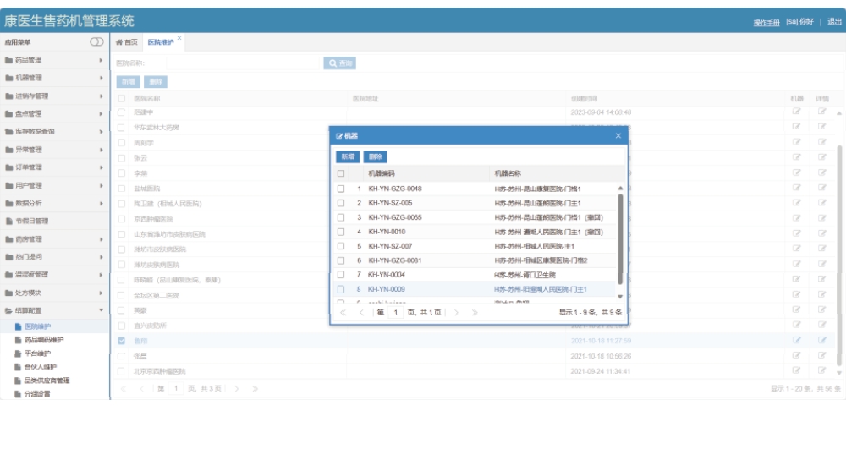The width and height of the screenshot is (846, 449).
Task: Click 详情 icon in 2021-09-24 11:34:41 row
Action: 821,370
